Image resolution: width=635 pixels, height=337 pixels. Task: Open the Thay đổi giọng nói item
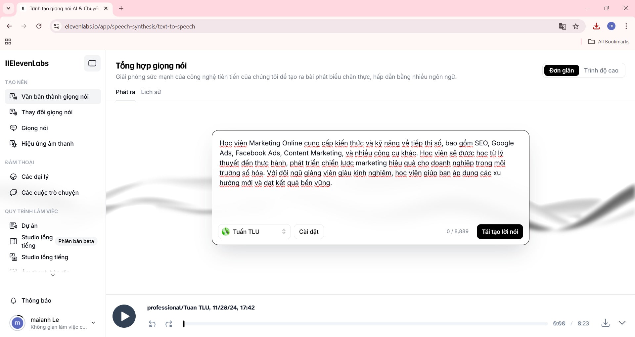(53, 112)
